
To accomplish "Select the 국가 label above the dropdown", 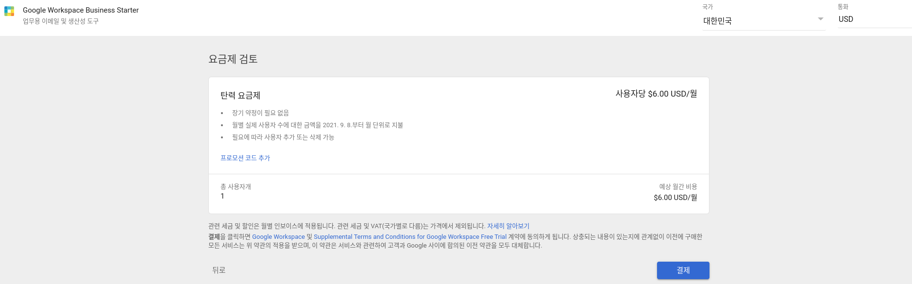I will pos(708,7).
